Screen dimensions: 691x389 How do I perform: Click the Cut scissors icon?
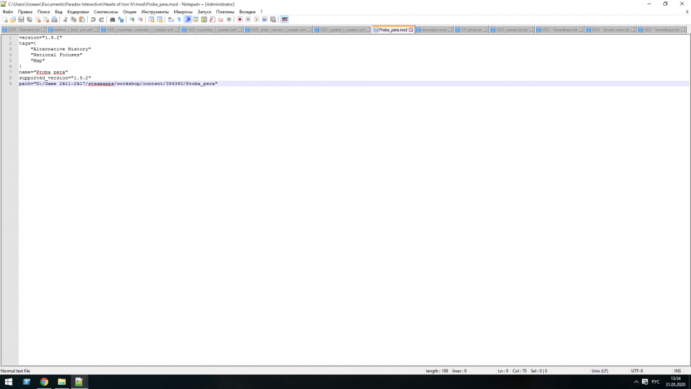65,19
